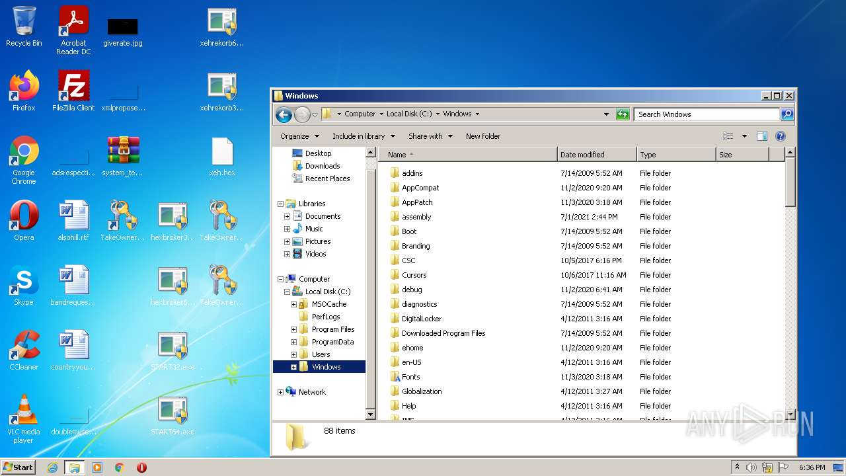Viewport: 846px width, 476px height.
Task: Open Include in library menu
Action: pos(364,136)
